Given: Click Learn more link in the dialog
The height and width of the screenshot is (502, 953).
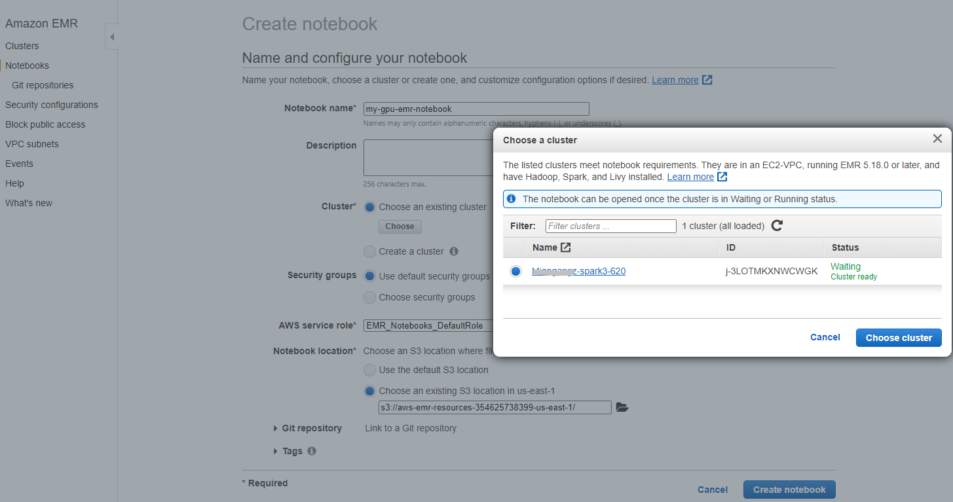Looking at the screenshot, I should 690,177.
